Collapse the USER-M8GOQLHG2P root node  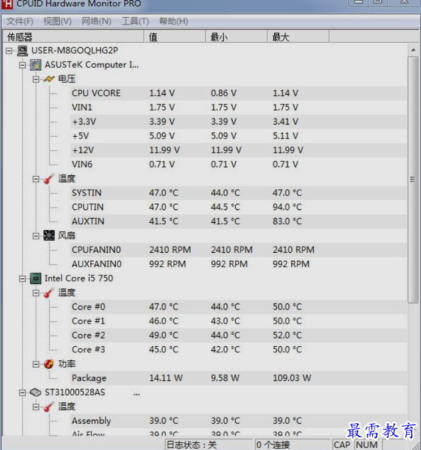(9, 51)
